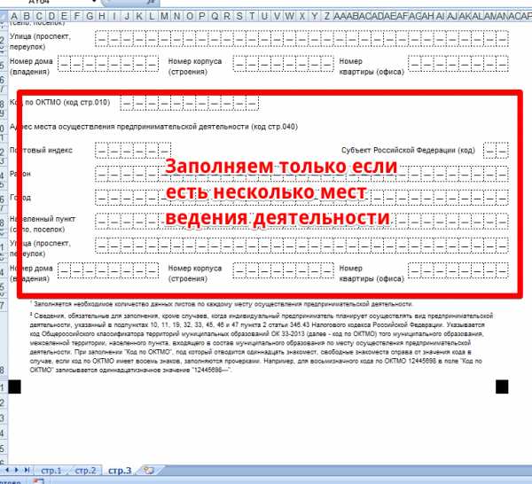Select column S header
The image size is (532, 484).
(x=239, y=16)
